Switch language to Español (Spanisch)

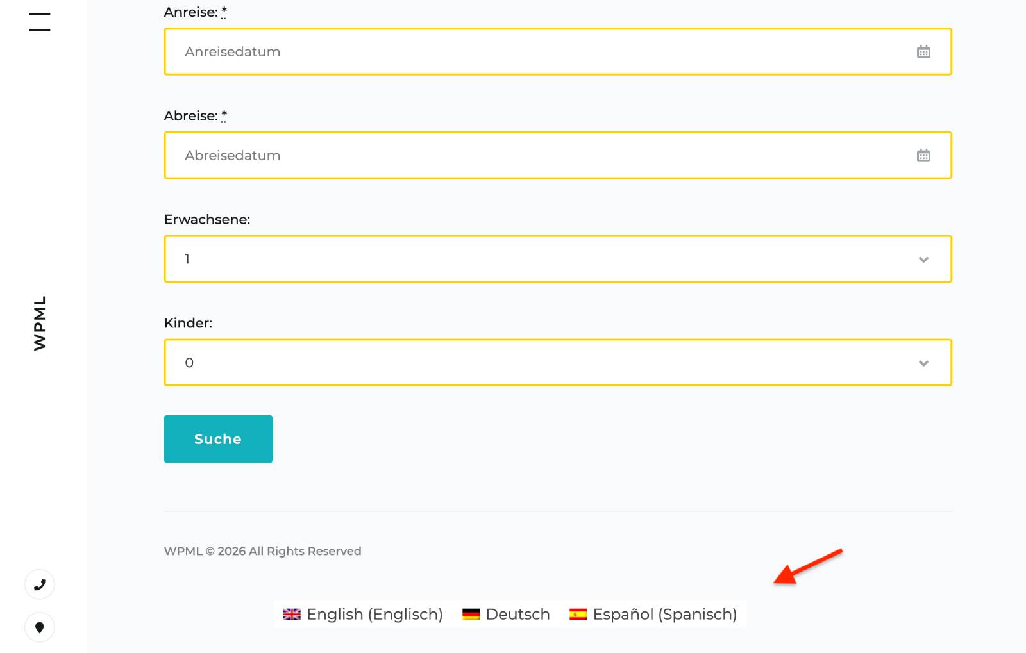click(x=664, y=615)
